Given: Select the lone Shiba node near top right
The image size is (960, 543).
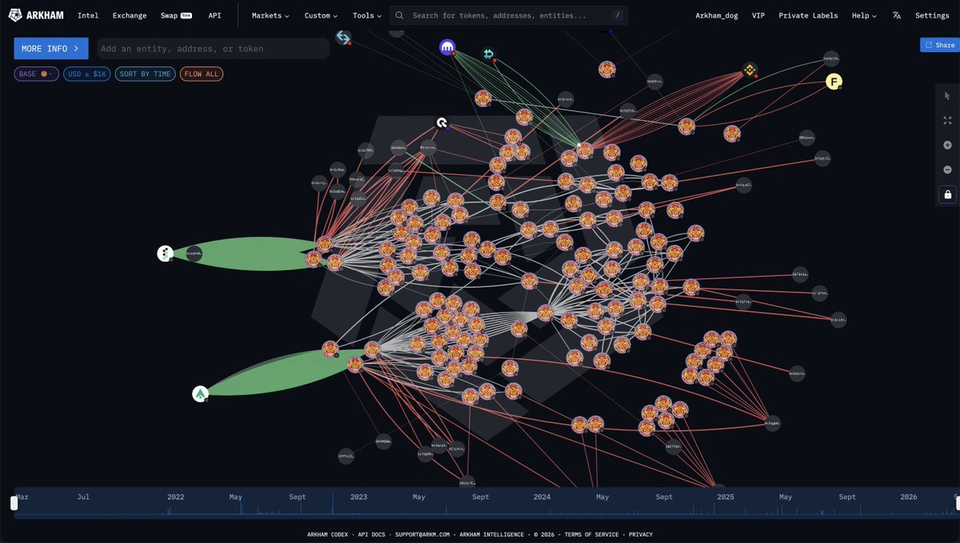Looking at the screenshot, I should (607, 70).
